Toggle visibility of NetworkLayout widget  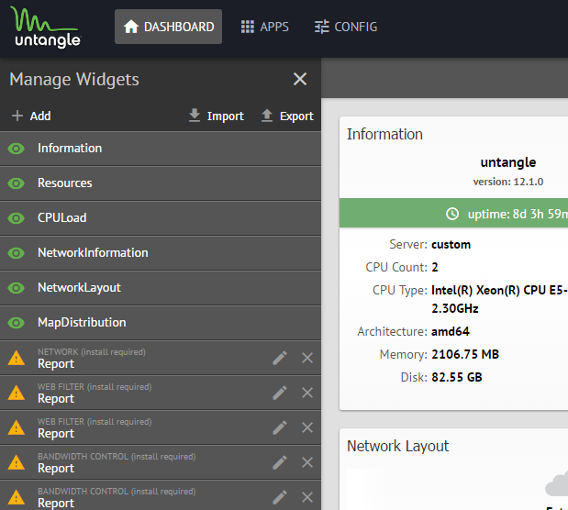(17, 288)
